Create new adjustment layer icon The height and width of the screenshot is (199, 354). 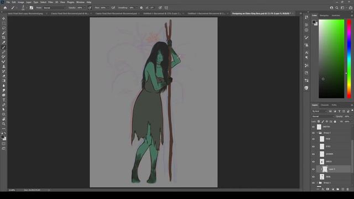pyautogui.click(x=333, y=189)
